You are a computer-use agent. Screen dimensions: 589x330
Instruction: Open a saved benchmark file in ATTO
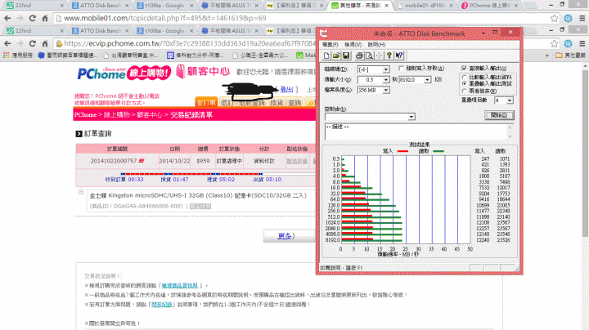[x=336, y=56]
